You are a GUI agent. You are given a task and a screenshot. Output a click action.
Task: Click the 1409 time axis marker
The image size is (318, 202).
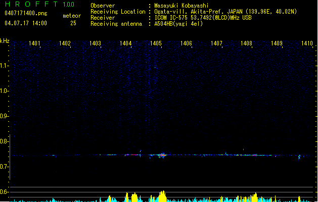click(277, 43)
